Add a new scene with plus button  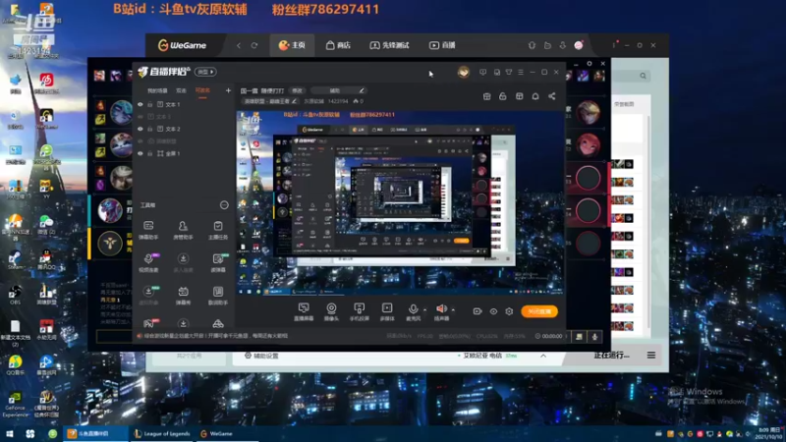tap(228, 90)
